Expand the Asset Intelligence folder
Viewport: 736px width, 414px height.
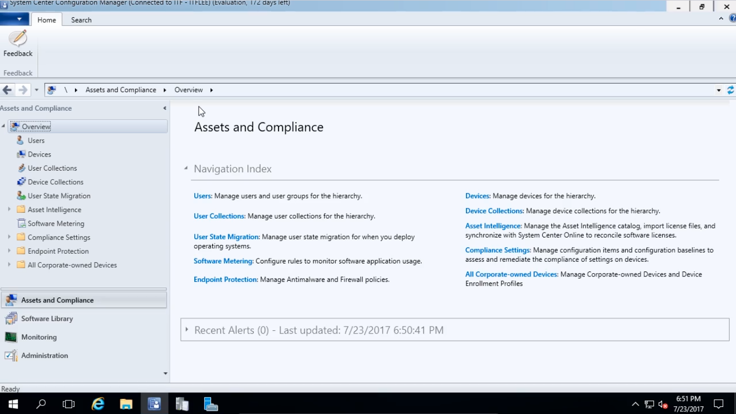[9, 209]
